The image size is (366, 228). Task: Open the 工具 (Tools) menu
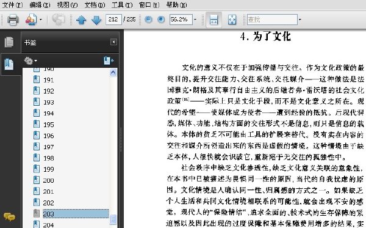pos(122,5)
